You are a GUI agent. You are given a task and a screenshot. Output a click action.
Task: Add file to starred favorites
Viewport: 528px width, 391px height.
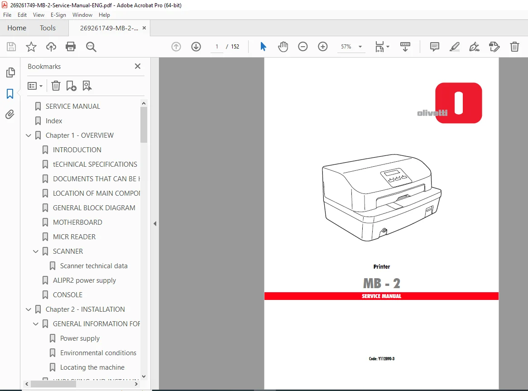31,47
